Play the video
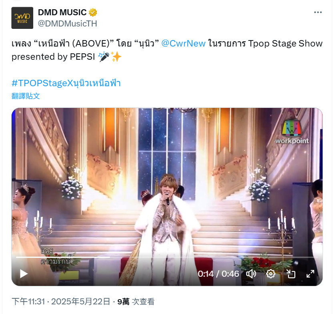The image size is (333, 314). point(24,274)
